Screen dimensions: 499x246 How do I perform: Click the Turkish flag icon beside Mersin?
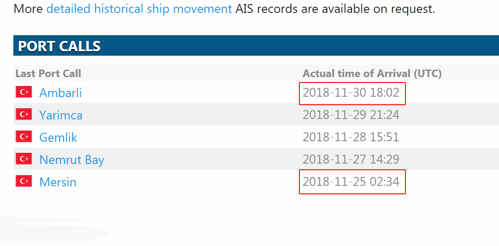(24, 181)
